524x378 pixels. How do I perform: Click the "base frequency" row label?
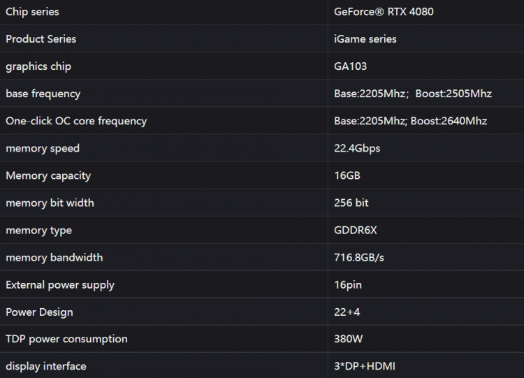[43, 94]
